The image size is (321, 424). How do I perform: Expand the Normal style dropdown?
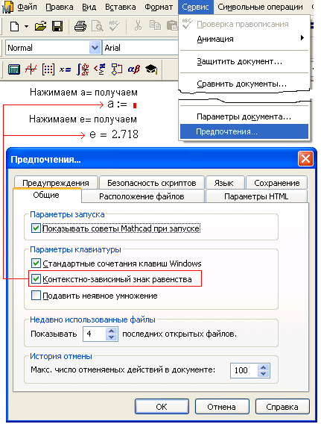[95, 48]
